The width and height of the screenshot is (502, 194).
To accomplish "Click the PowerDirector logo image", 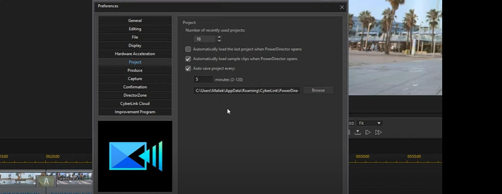I will click(135, 156).
